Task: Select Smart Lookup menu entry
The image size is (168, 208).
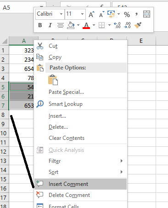Action: tap(80, 104)
